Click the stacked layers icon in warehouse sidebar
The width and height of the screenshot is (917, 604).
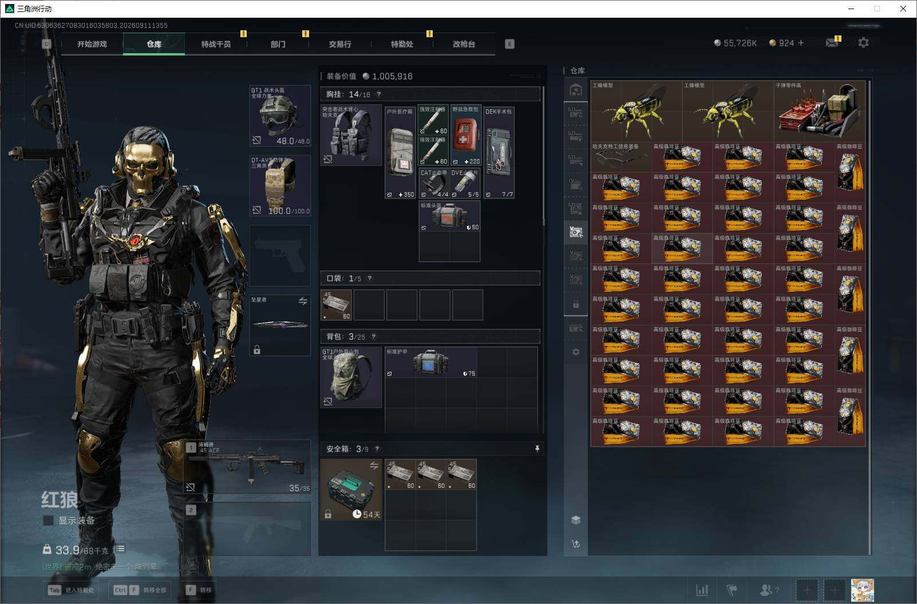click(x=576, y=520)
